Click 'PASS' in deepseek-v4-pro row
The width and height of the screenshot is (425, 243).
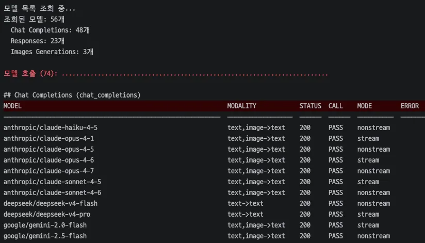(x=336, y=214)
